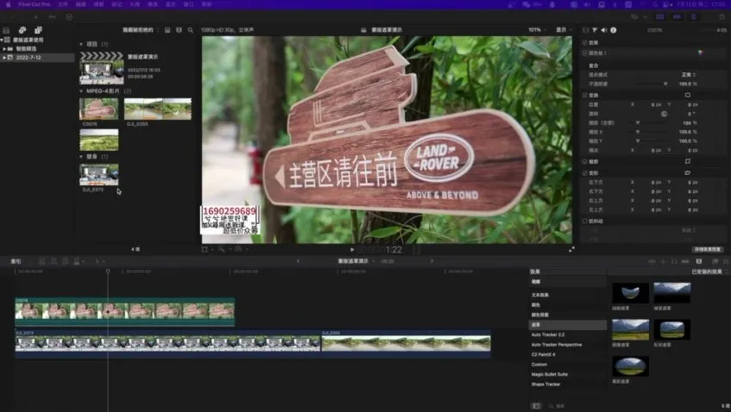Click the 存储效果预置 button
Viewport: 731px width, 412px height.
tap(707, 249)
